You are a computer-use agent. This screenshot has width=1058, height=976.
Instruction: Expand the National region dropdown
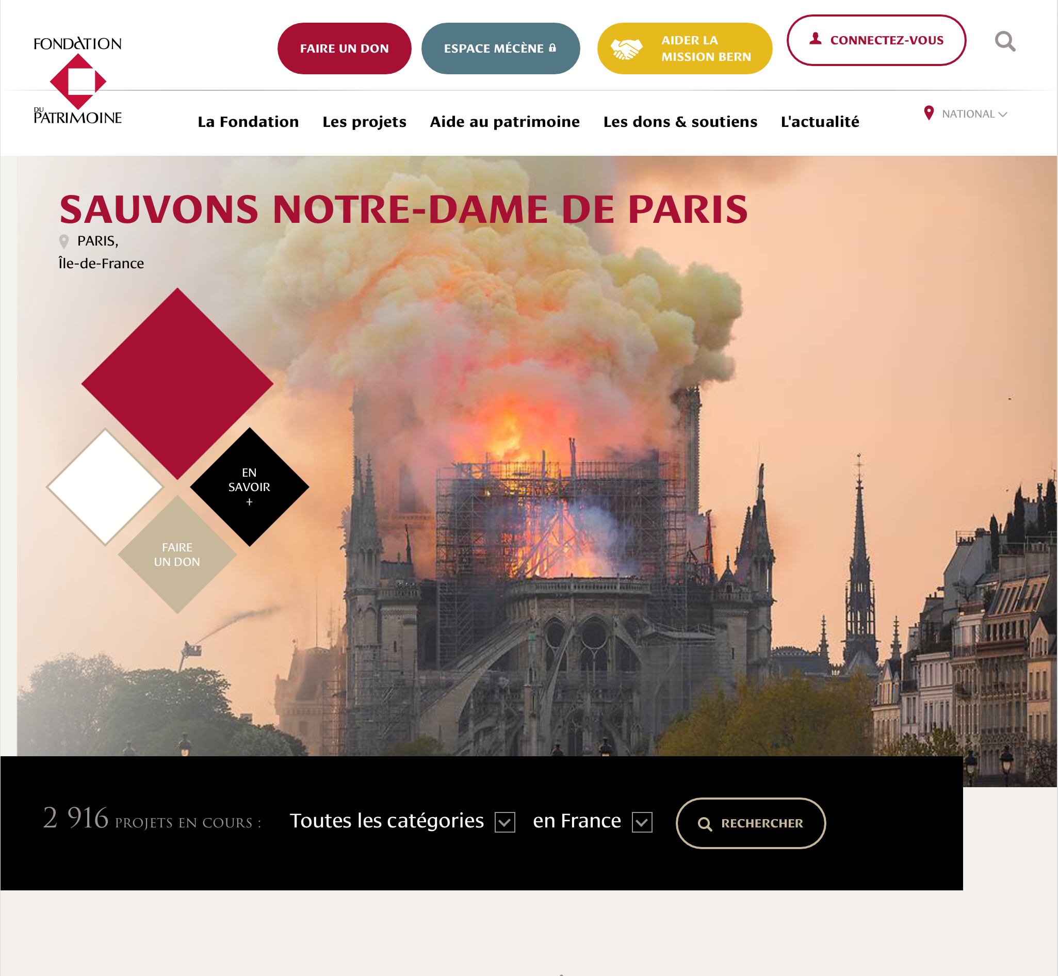coord(974,114)
